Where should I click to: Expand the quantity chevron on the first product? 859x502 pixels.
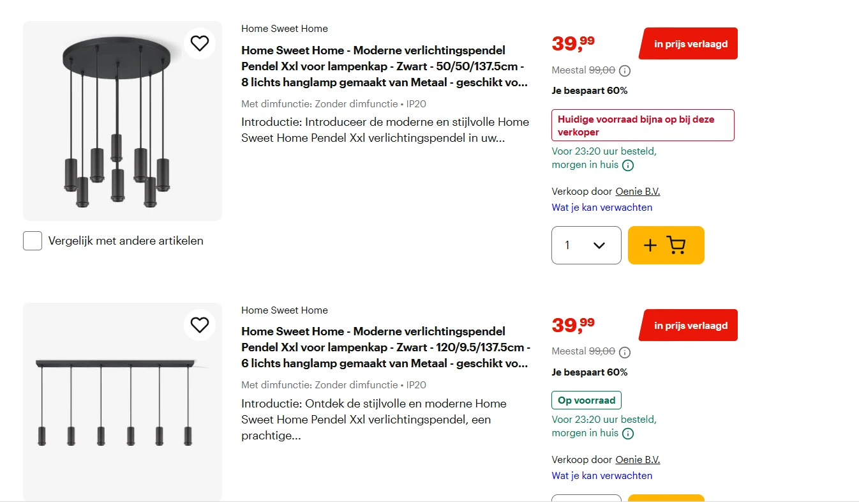coord(599,245)
